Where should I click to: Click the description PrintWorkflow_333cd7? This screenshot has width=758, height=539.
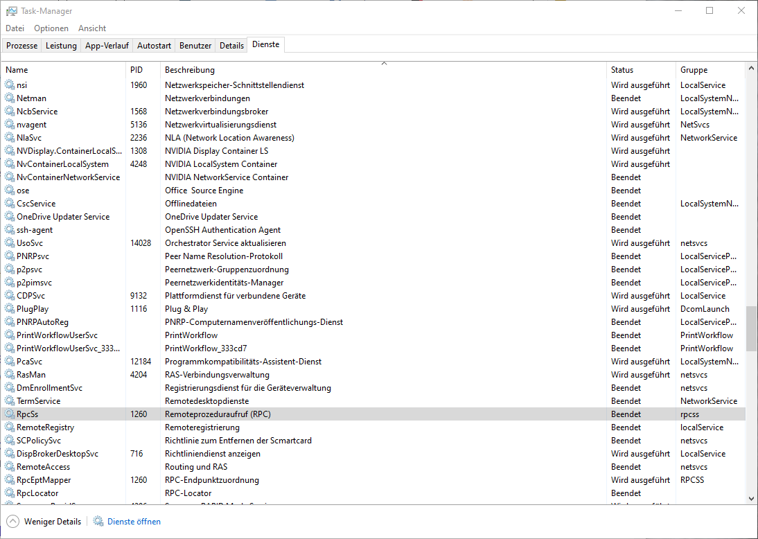point(206,348)
